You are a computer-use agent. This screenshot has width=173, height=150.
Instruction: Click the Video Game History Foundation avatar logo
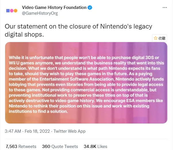point(11,10)
